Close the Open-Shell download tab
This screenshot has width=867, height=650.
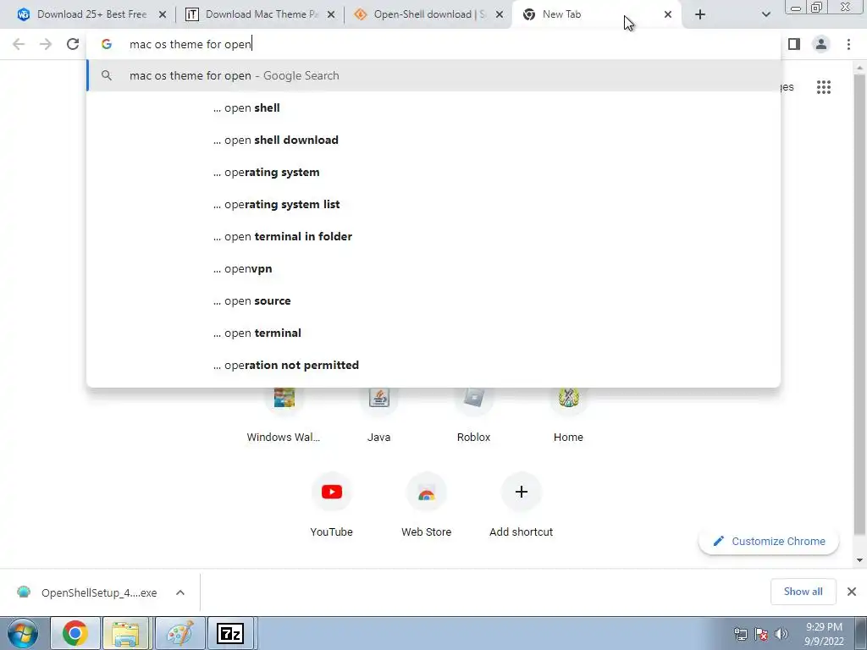[500, 14]
